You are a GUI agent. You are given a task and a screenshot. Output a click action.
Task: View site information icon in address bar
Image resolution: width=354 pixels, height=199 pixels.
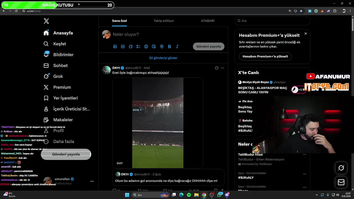point(24,11)
